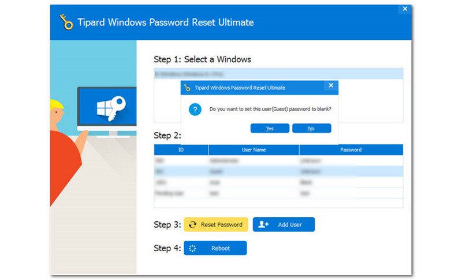Click the Windows key illustration on monitor
This screenshot has width=462, height=280.
[x=111, y=108]
